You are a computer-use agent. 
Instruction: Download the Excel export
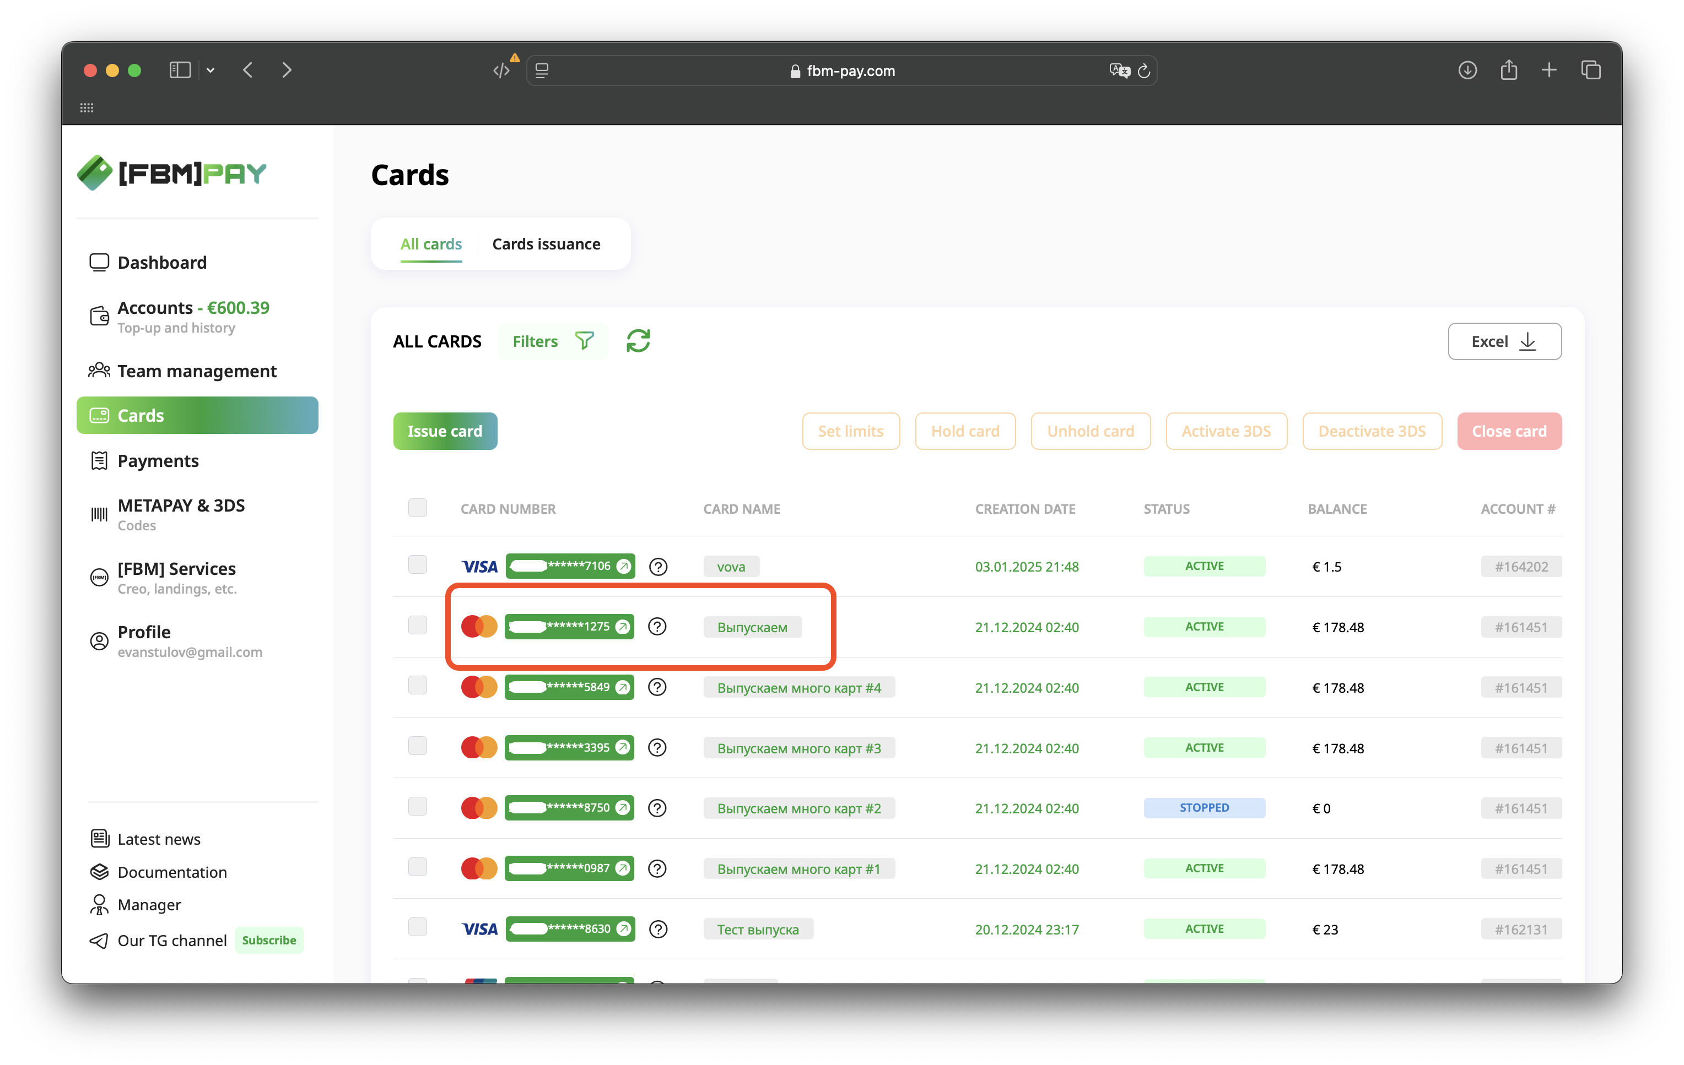[1504, 342]
